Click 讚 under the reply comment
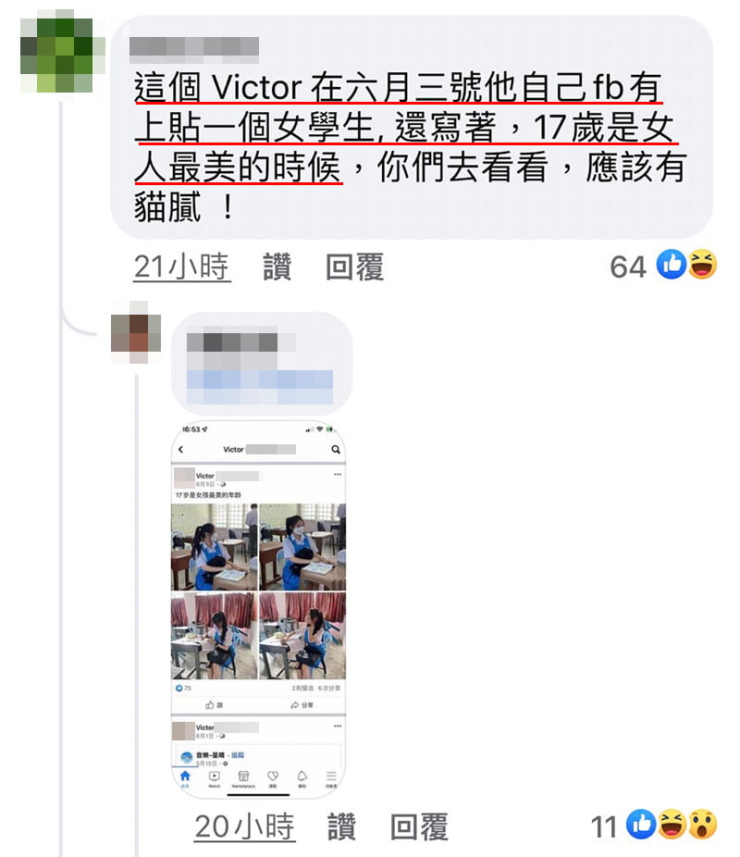The image size is (740, 857). tap(341, 826)
